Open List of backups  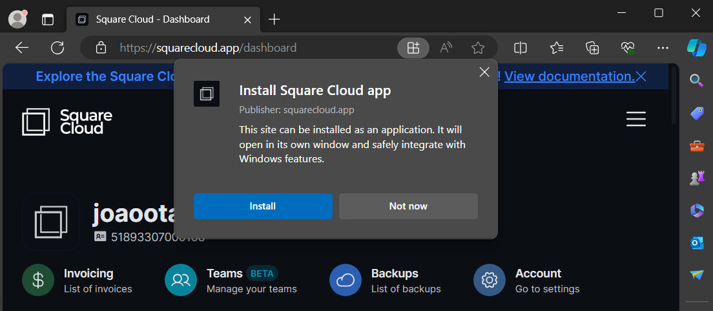pos(406,289)
